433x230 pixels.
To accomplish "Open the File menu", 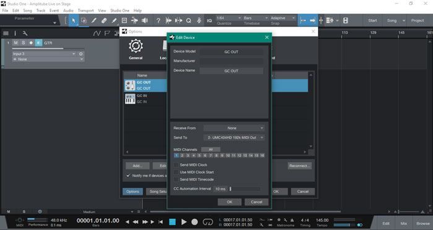I will pyautogui.click(x=5, y=11).
